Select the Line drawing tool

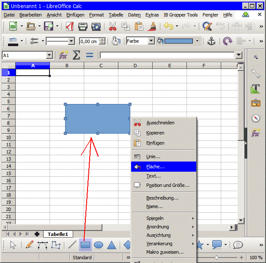click(x=72, y=245)
